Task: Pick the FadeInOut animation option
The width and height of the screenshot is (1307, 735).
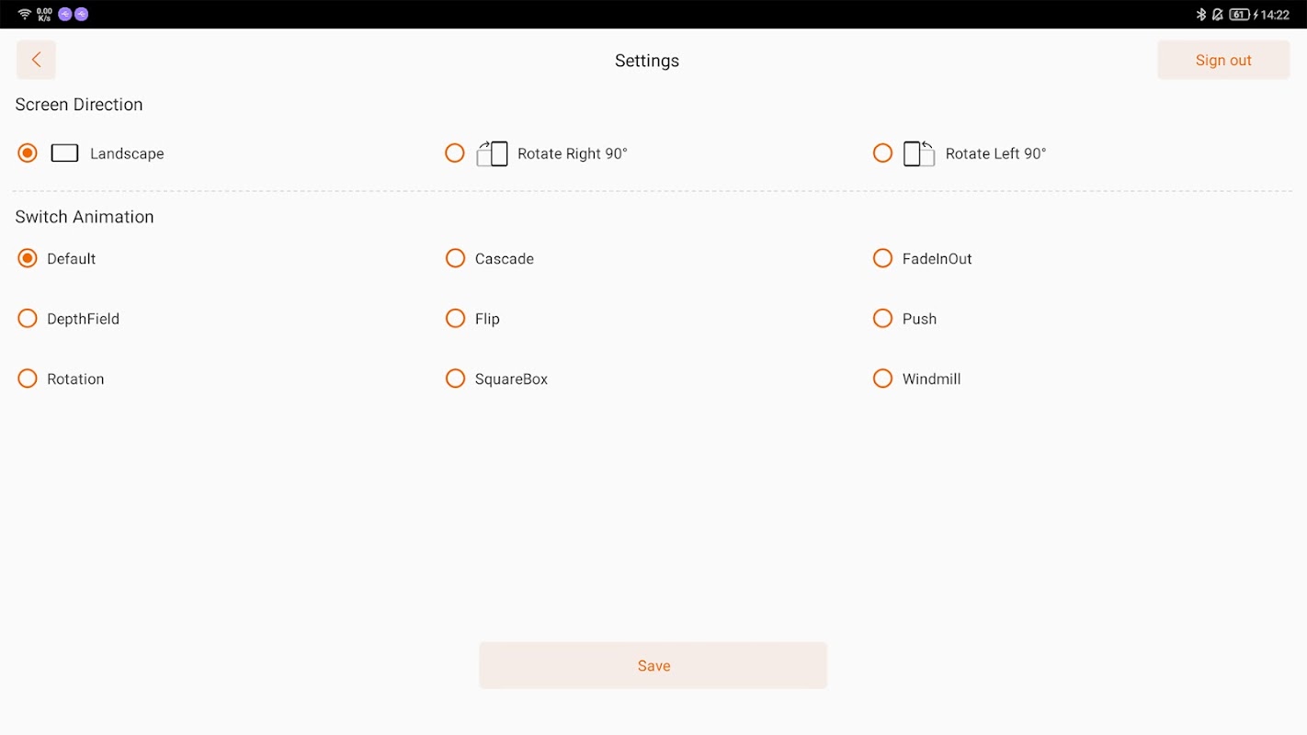Action: coord(882,259)
